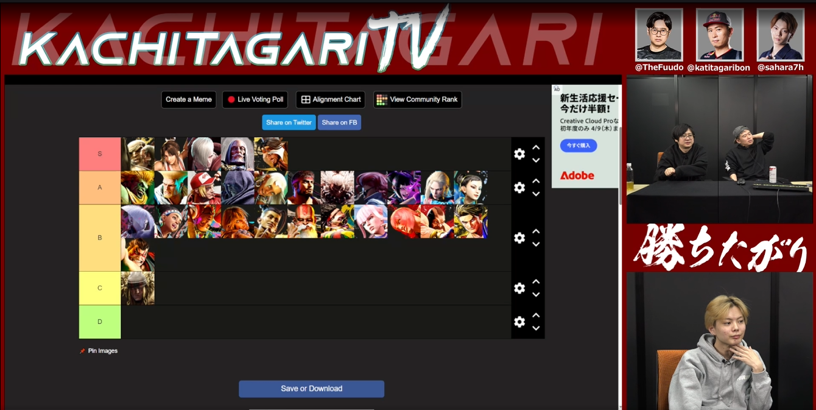Select Chun-Li portrait in A tier

tap(471, 188)
